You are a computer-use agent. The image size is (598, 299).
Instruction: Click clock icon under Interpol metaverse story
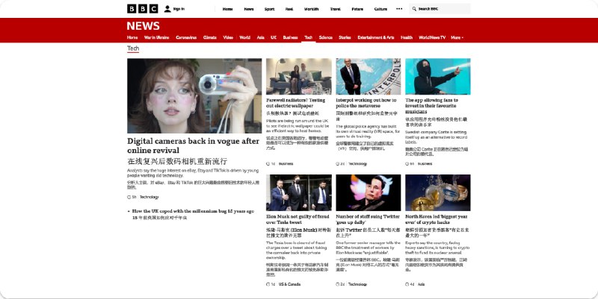(x=338, y=163)
